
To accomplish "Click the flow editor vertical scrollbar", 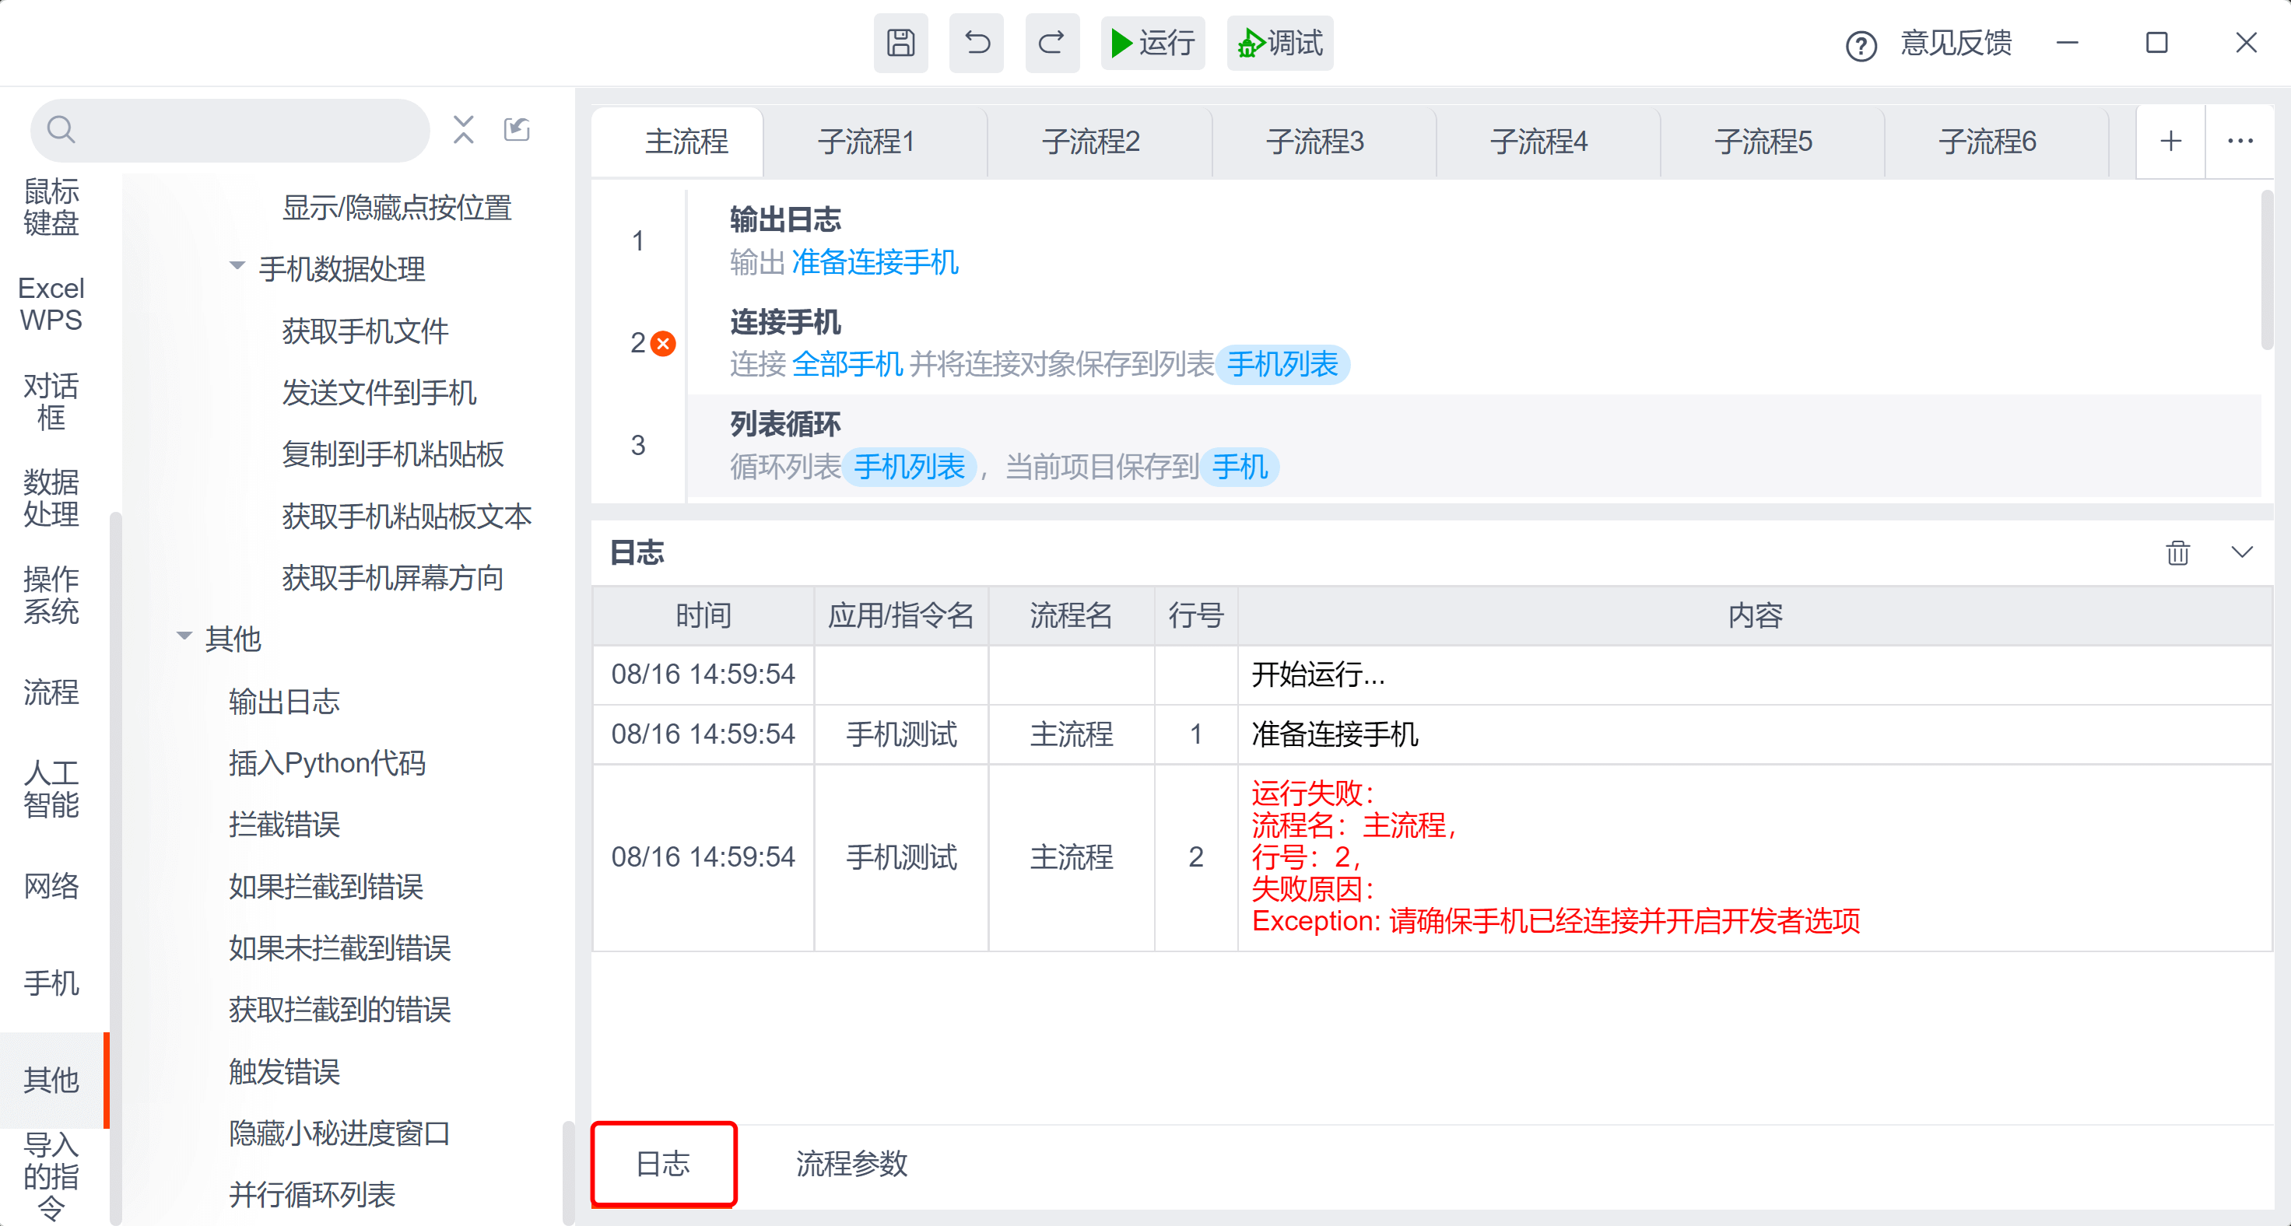I will pos(2266,271).
